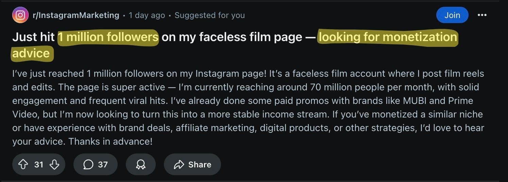Click highlighted "looking for monetization" title text
Viewport: 508px width, 182px height.
(387, 37)
